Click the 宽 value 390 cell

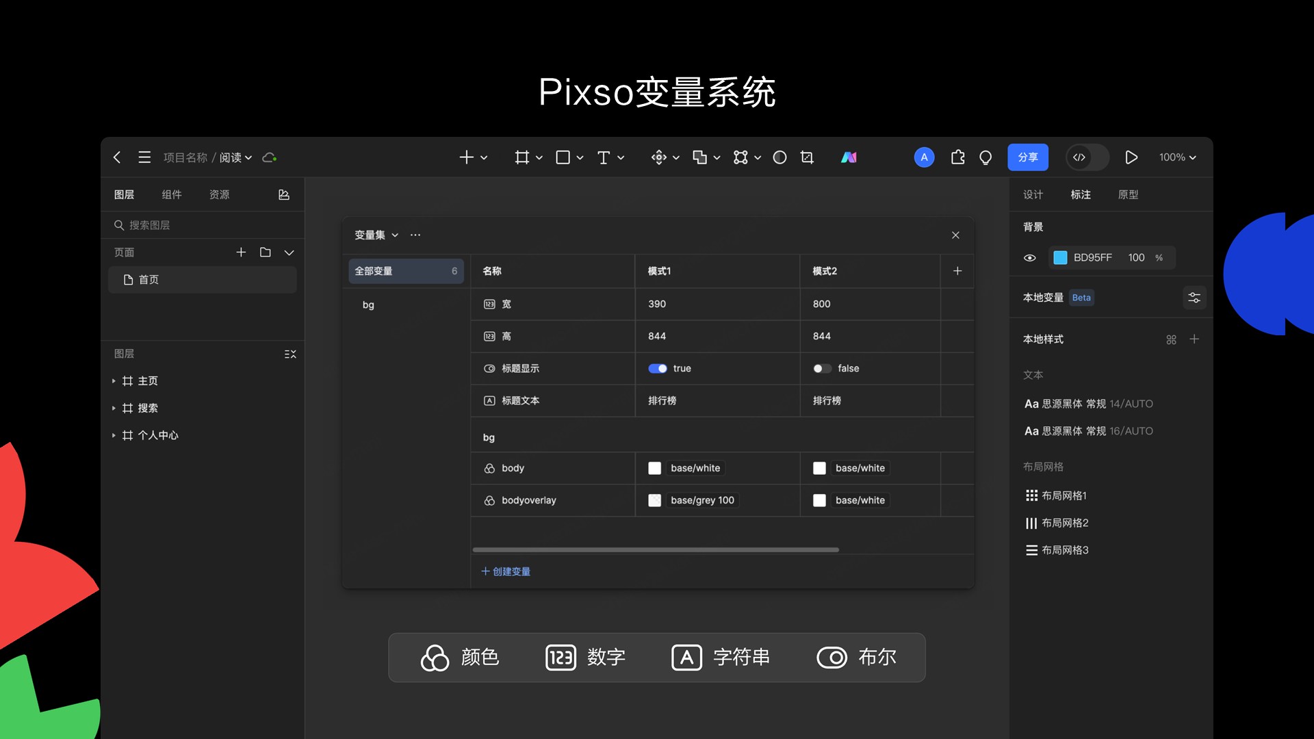tap(717, 304)
